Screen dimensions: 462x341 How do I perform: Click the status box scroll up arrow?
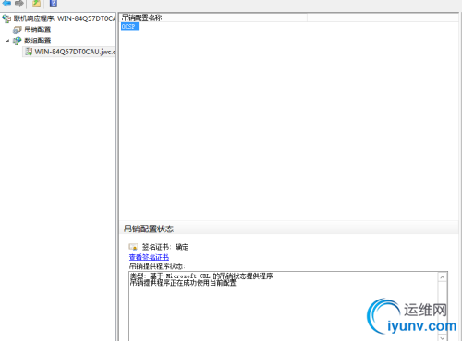coord(443,277)
